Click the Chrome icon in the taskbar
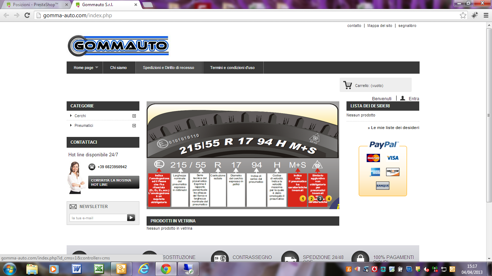 click(166, 269)
